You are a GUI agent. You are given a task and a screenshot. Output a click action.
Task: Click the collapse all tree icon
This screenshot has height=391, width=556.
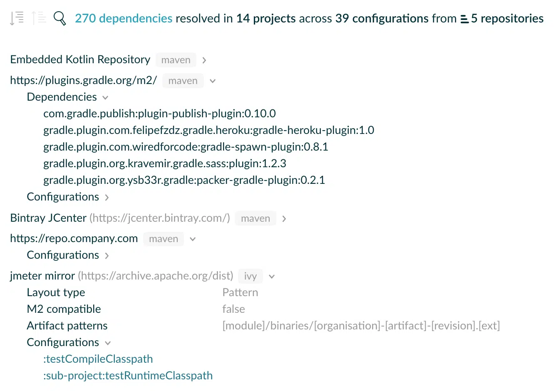pyautogui.click(x=39, y=18)
